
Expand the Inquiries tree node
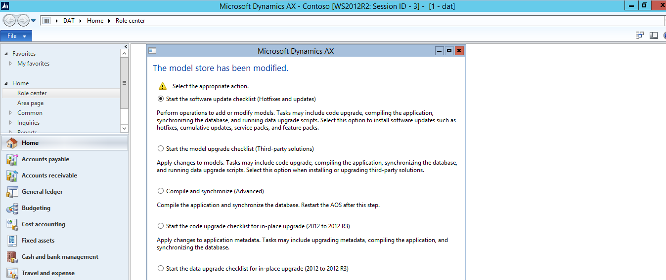[x=10, y=123]
